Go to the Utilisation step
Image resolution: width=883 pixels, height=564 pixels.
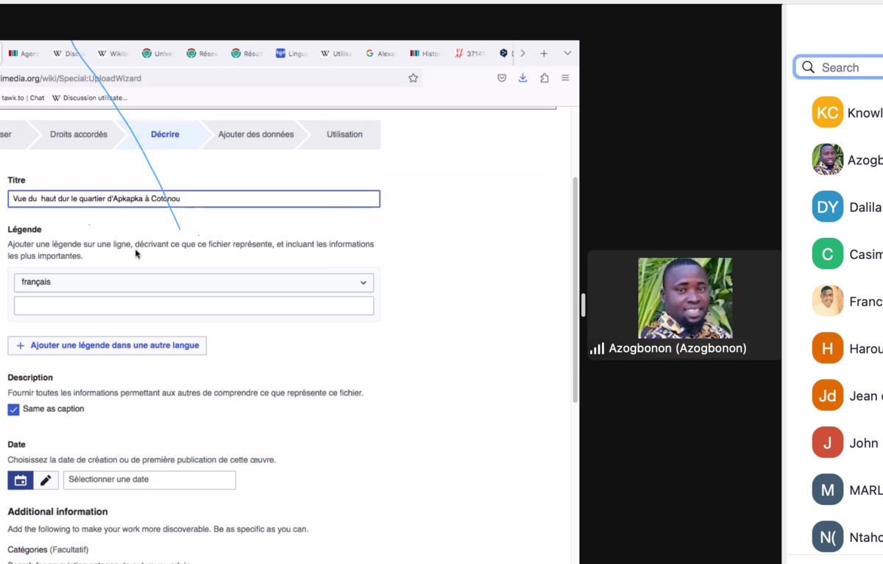344,135
